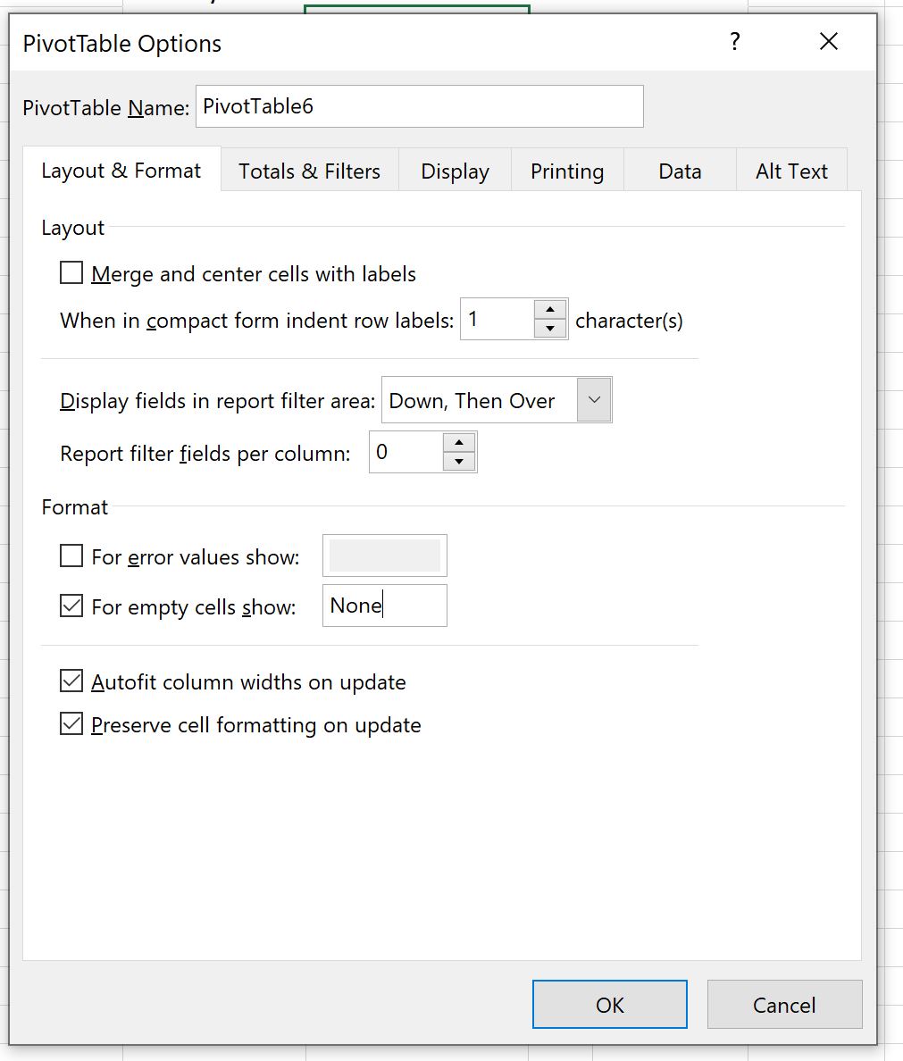903x1061 pixels.
Task: Decrease report filter fields per column
Action: point(459,462)
